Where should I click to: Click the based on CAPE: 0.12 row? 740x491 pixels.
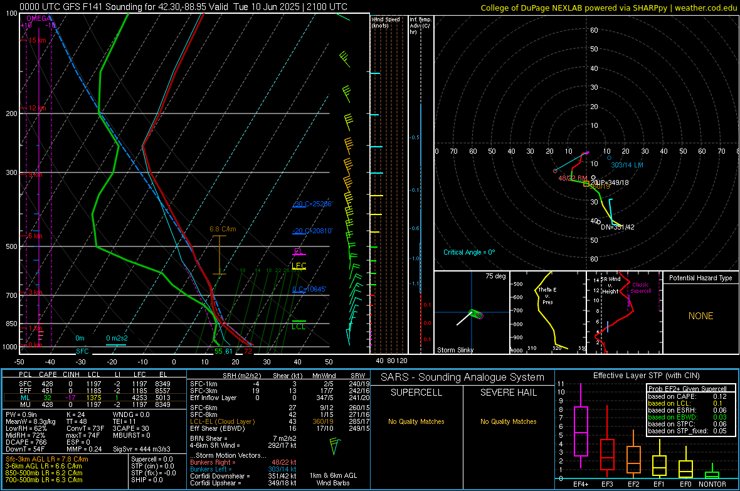(x=687, y=396)
